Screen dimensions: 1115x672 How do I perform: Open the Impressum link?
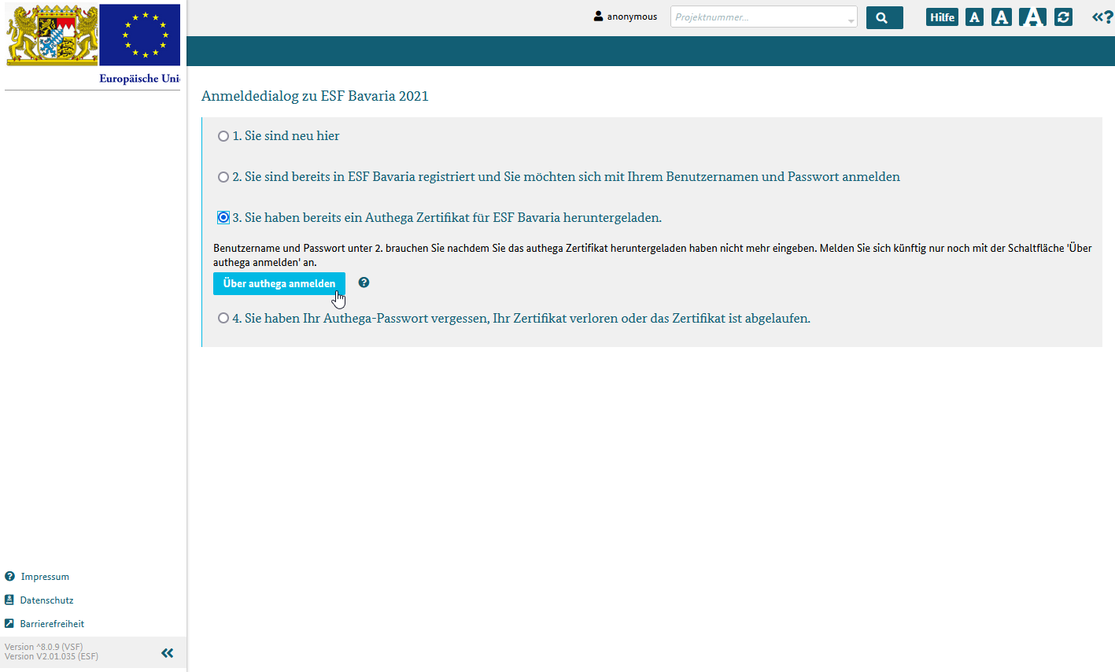click(45, 577)
